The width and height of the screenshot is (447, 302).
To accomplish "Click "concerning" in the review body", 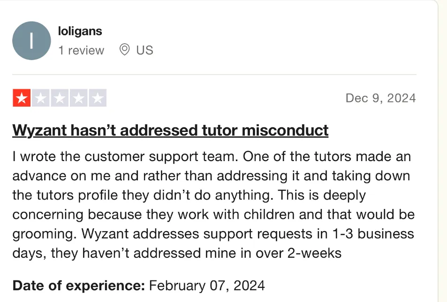I will [x=48, y=215].
